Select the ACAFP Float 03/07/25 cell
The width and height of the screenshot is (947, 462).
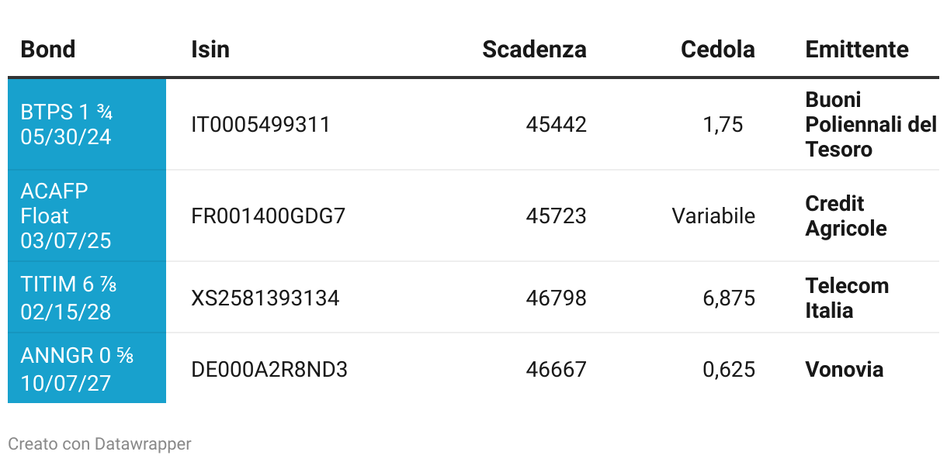[x=87, y=215]
